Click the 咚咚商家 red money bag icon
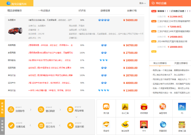Screen dimensions: 191x135 (144, 106)
